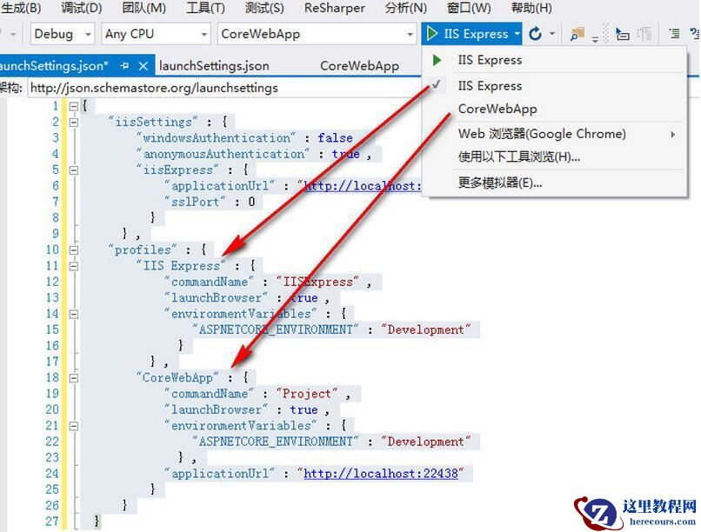
Task: Open the Debug configuration dropdown
Action: pyautogui.click(x=63, y=34)
